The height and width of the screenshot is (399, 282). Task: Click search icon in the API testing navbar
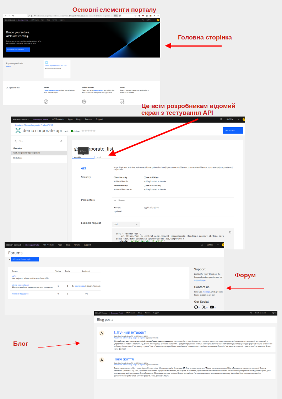point(221,119)
